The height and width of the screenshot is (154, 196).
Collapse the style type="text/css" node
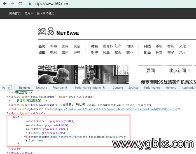[x=7, y=113]
